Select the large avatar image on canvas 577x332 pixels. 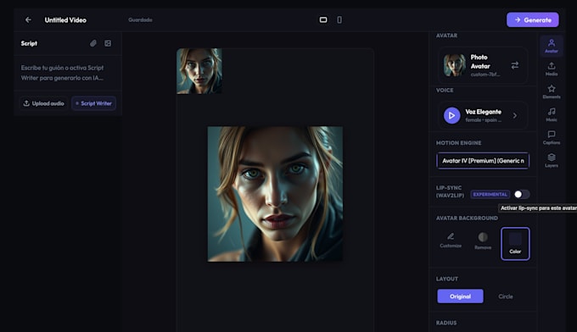point(275,194)
